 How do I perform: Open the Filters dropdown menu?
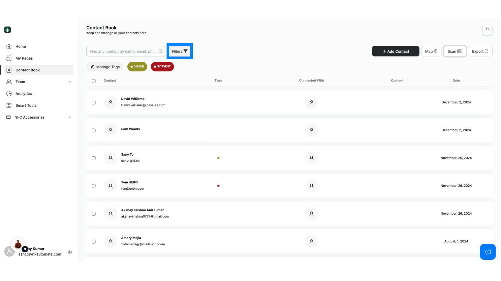coord(179,51)
